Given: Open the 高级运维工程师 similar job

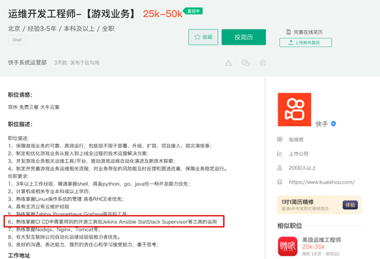Looking at the screenshot, I should [321, 240].
